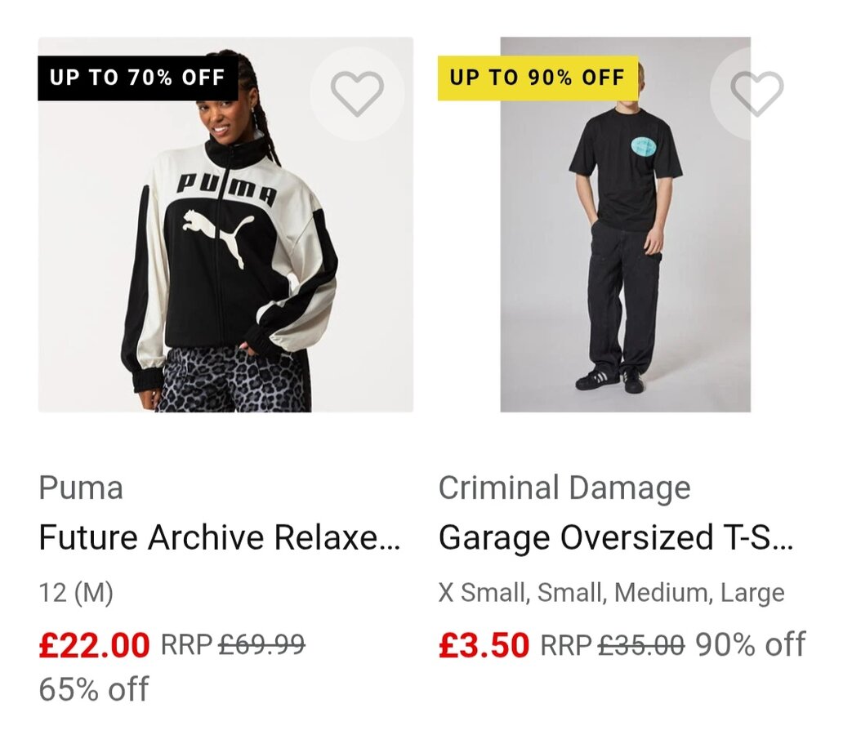Click the crossed-out £35.00 price
The width and height of the screenshot is (852, 735).
click(x=641, y=645)
